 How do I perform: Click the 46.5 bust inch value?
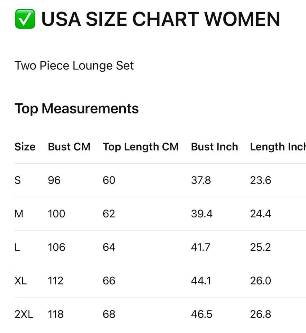click(x=201, y=314)
